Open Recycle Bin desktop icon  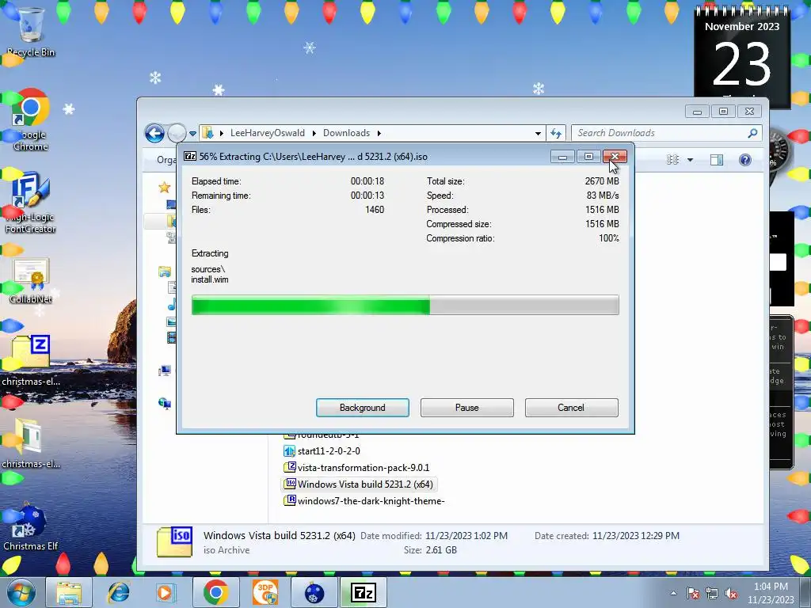click(x=31, y=32)
